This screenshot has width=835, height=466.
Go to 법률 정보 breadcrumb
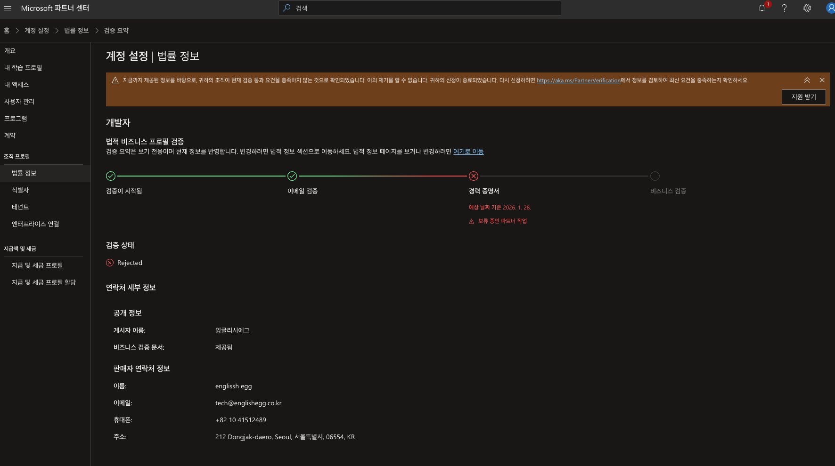76,31
